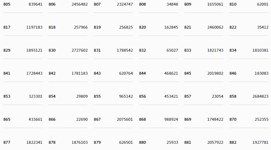Select the 854 label
Image resolution: width=271 pixels, height=150 pixels.
52,96
